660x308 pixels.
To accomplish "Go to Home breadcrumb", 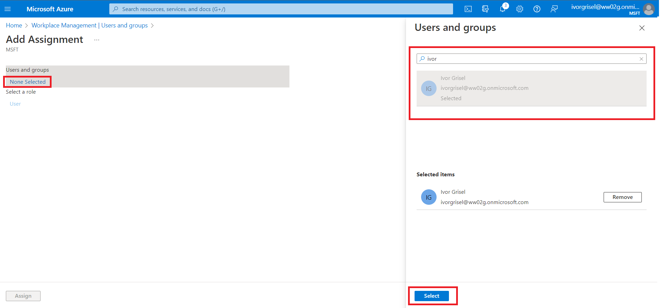I will click(x=14, y=25).
